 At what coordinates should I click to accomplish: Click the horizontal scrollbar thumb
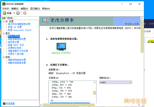coord(69,105)
